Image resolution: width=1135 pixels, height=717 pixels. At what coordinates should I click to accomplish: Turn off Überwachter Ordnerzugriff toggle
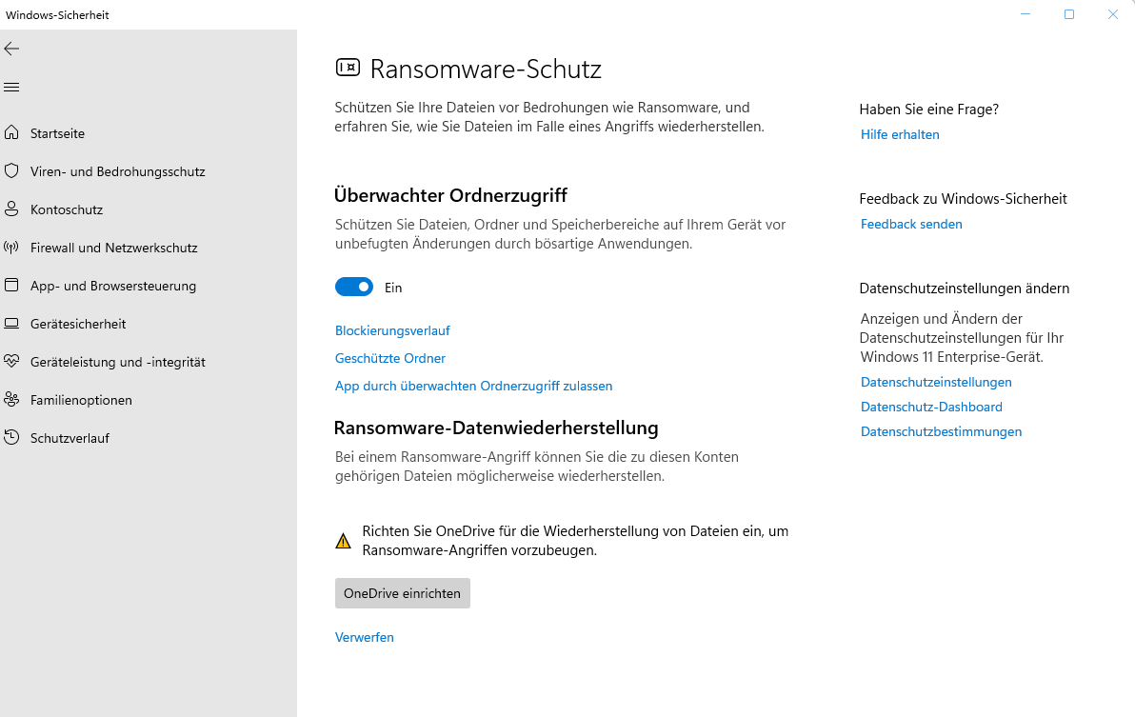point(354,288)
